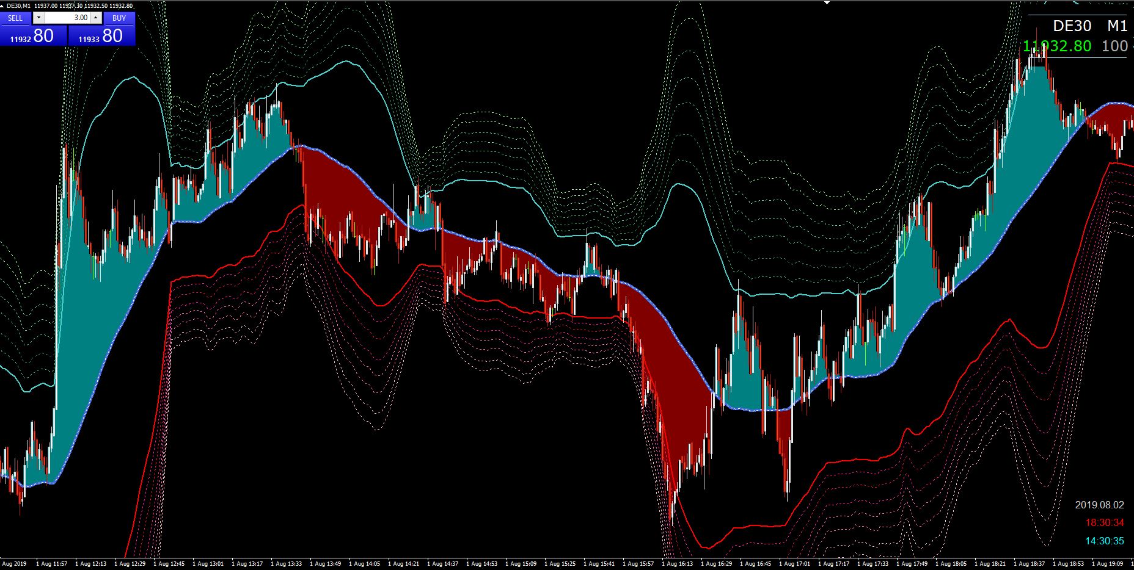The image size is (1134, 570).
Task: Collapse the one-click trading panel arrow
Action: pyautogui.click(x=2, y=6)
